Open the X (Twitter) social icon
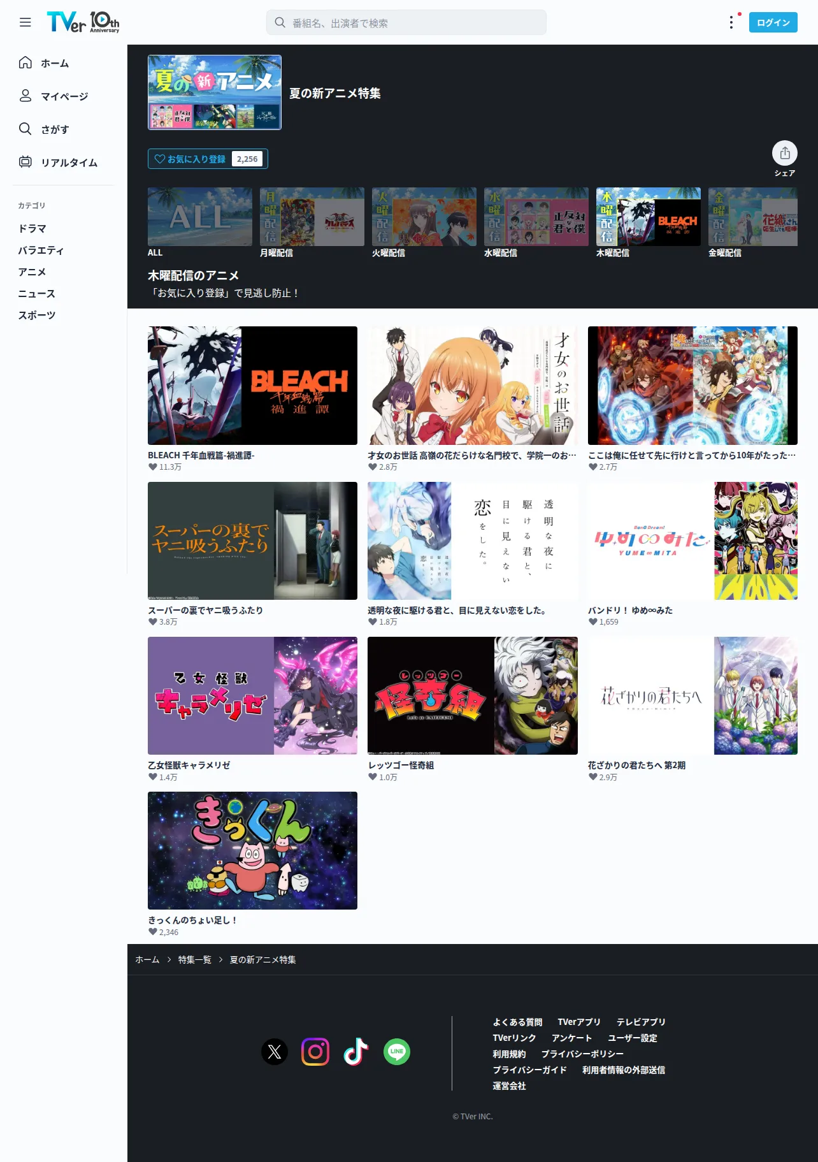The image size is (818, 1162). 275,1052
